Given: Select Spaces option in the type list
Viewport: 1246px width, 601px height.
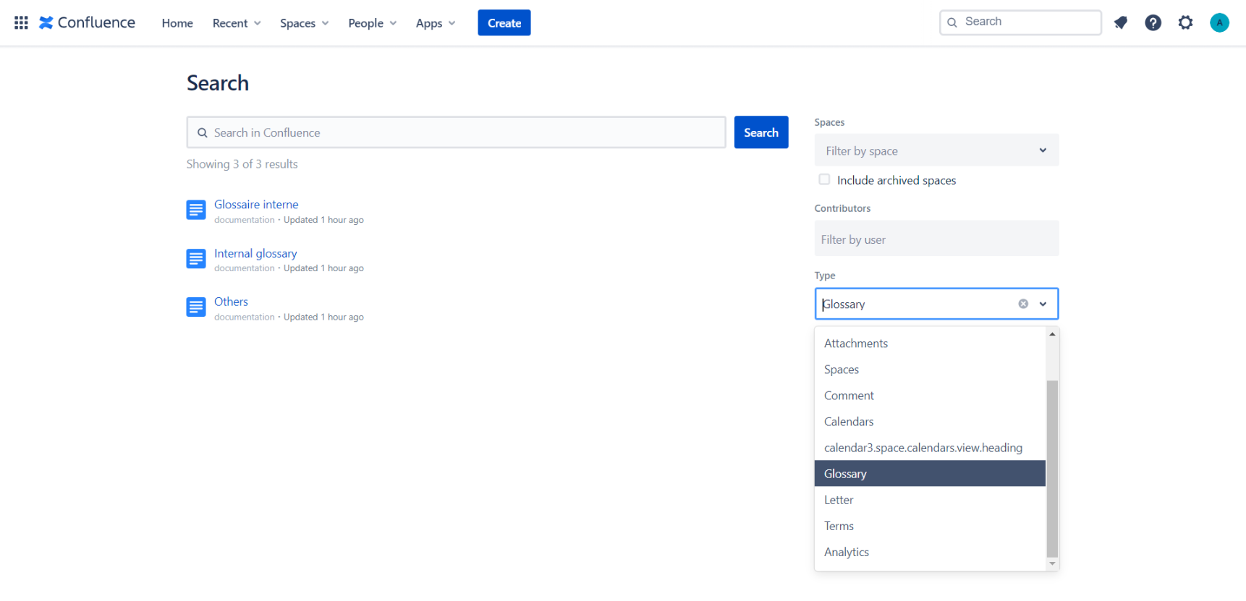Looking at the screenshot, I should [930, 370].
